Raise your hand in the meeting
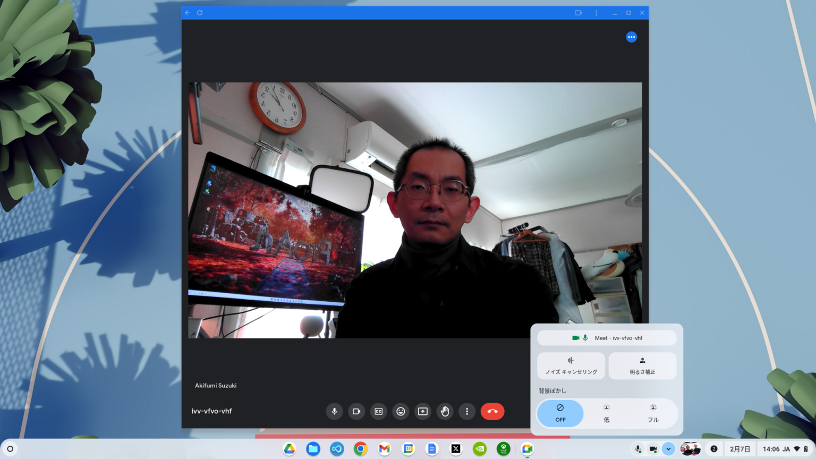 coord(445,411)
